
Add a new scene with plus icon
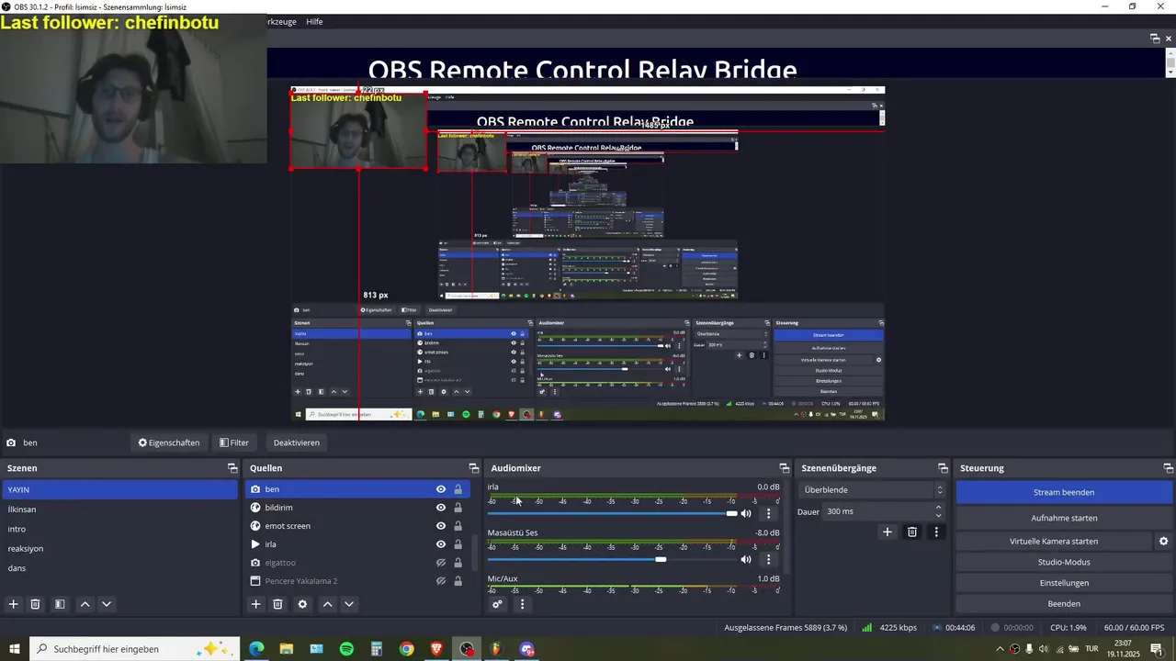pos(14,604)
